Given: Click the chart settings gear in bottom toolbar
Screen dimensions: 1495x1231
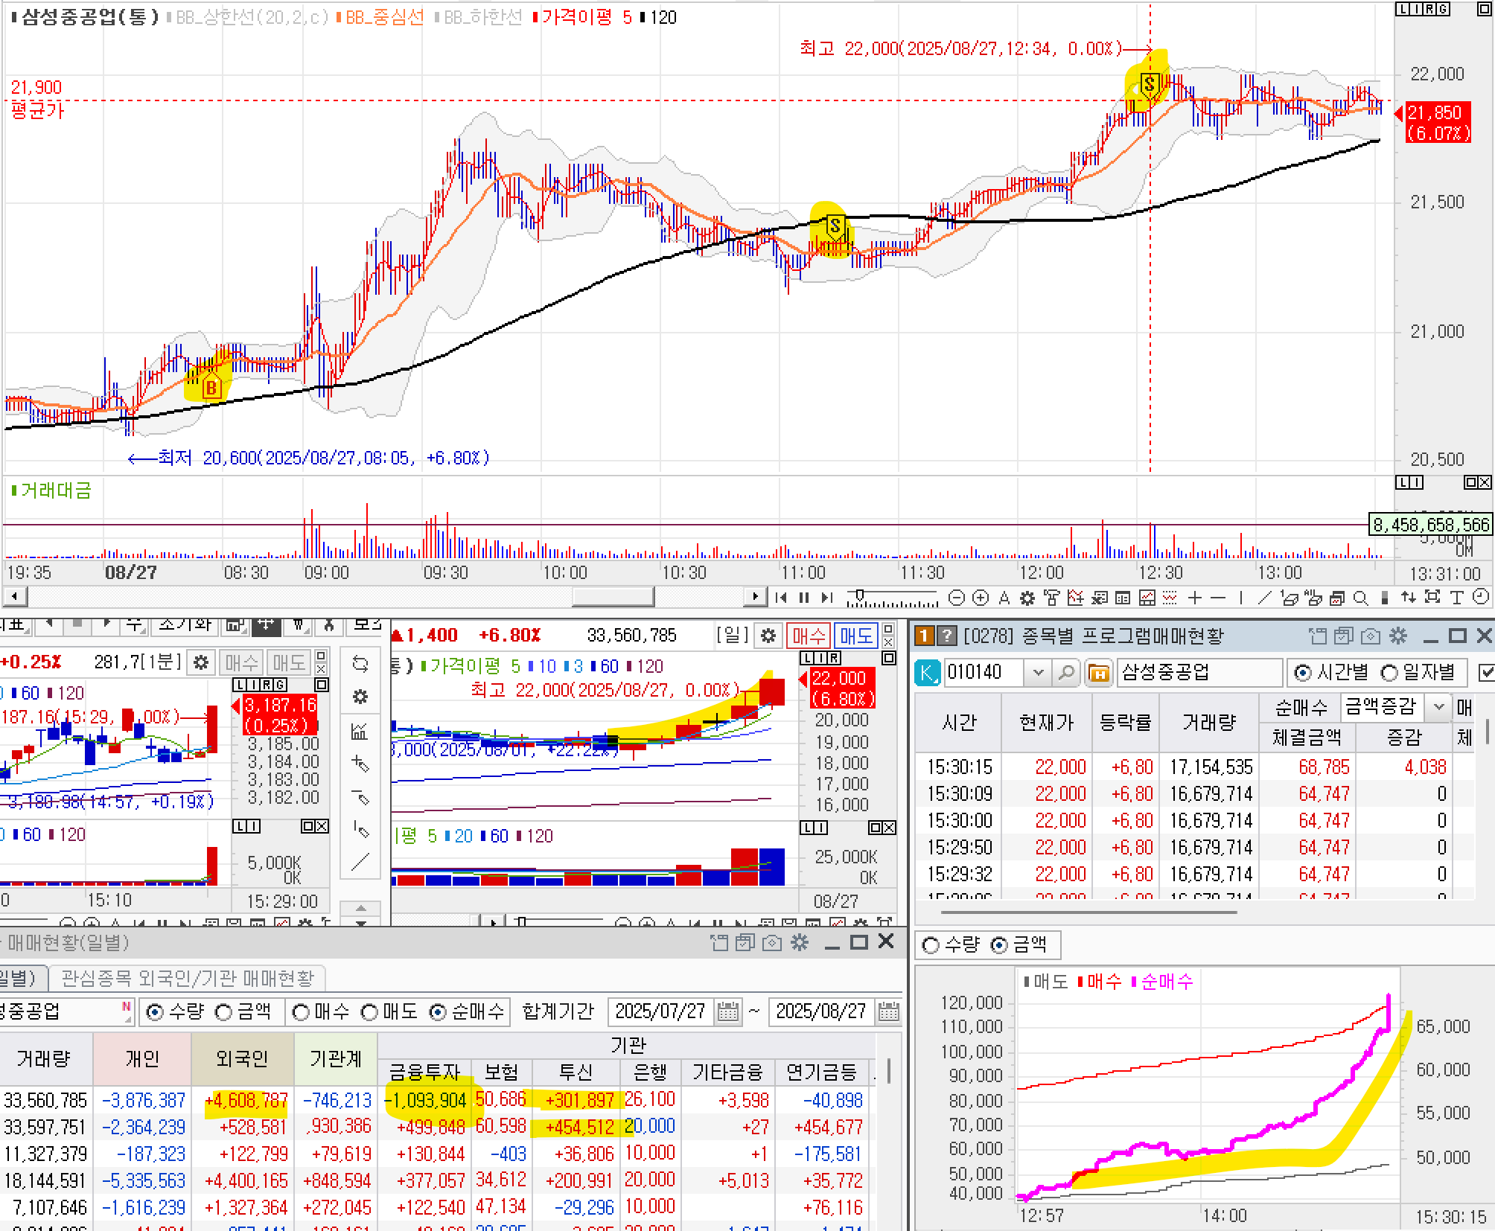Looking at the screenshot, I should pos(1027,598).
